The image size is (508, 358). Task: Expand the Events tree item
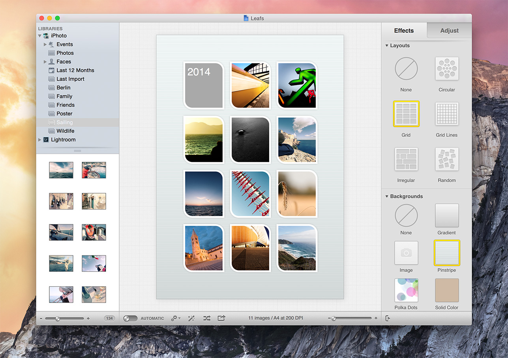tap(45, 45)
